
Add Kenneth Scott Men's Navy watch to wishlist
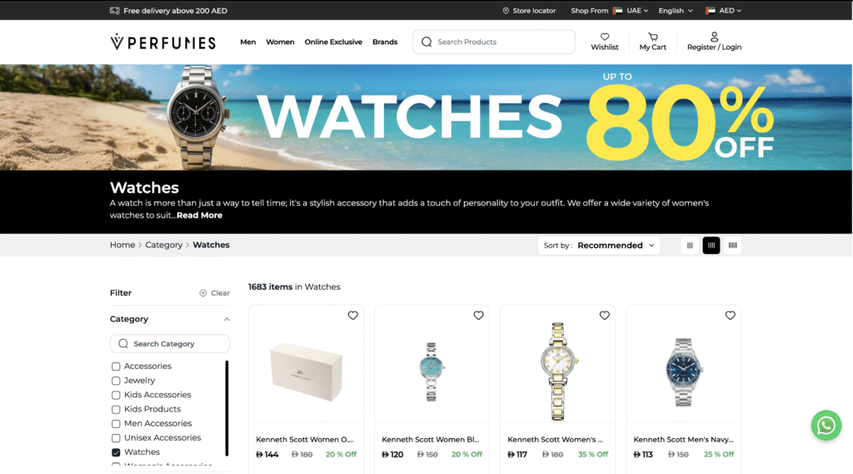[x=730, y=316]
